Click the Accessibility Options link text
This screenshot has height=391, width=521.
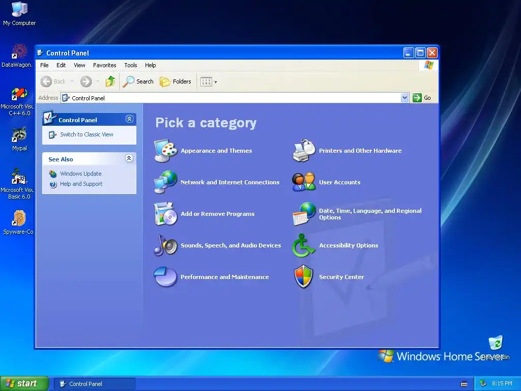pyautogui.click(x=349, y=245)
